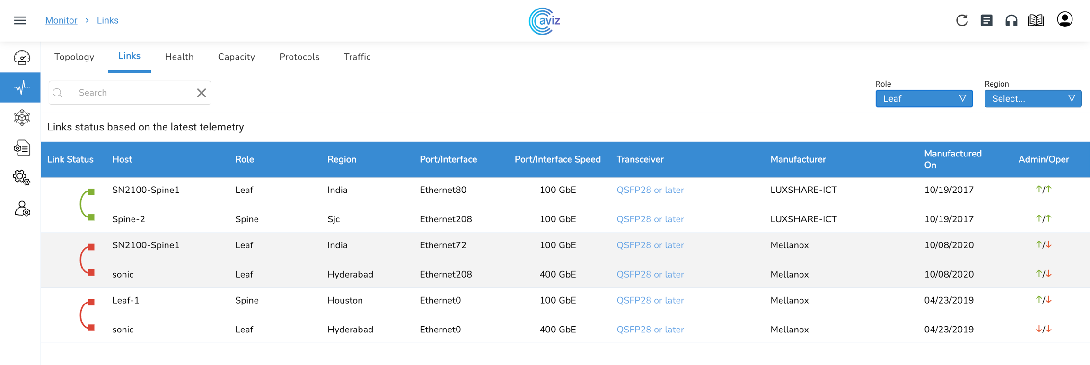Sort by the Host column header
This screenshot has width=1090, height=365.
[x=122, y=159]
